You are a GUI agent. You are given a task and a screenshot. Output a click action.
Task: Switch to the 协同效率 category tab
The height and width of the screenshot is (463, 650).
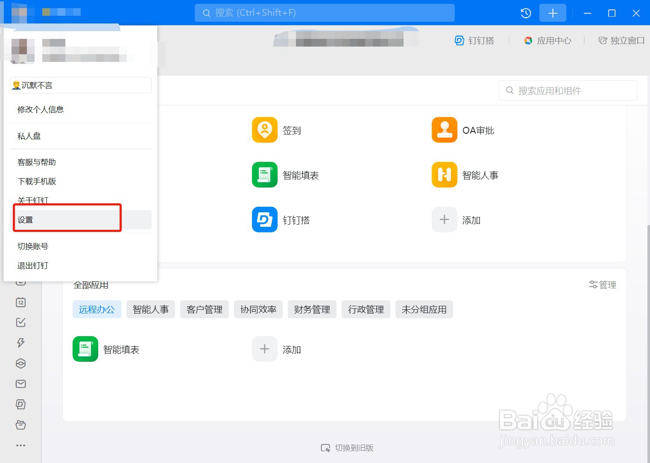[x=258, y=309]
